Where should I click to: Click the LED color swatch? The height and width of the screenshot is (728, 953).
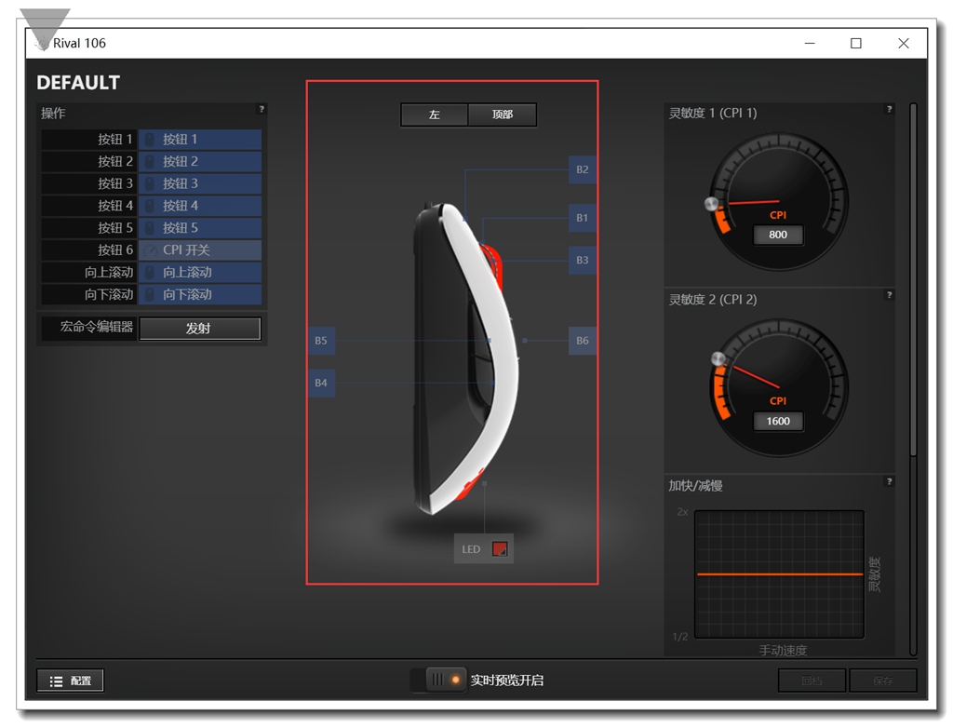point(500,548)
